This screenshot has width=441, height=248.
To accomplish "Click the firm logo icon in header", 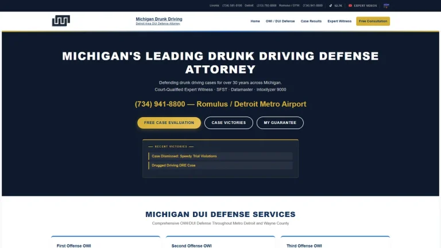I will (x=61, y=21).
